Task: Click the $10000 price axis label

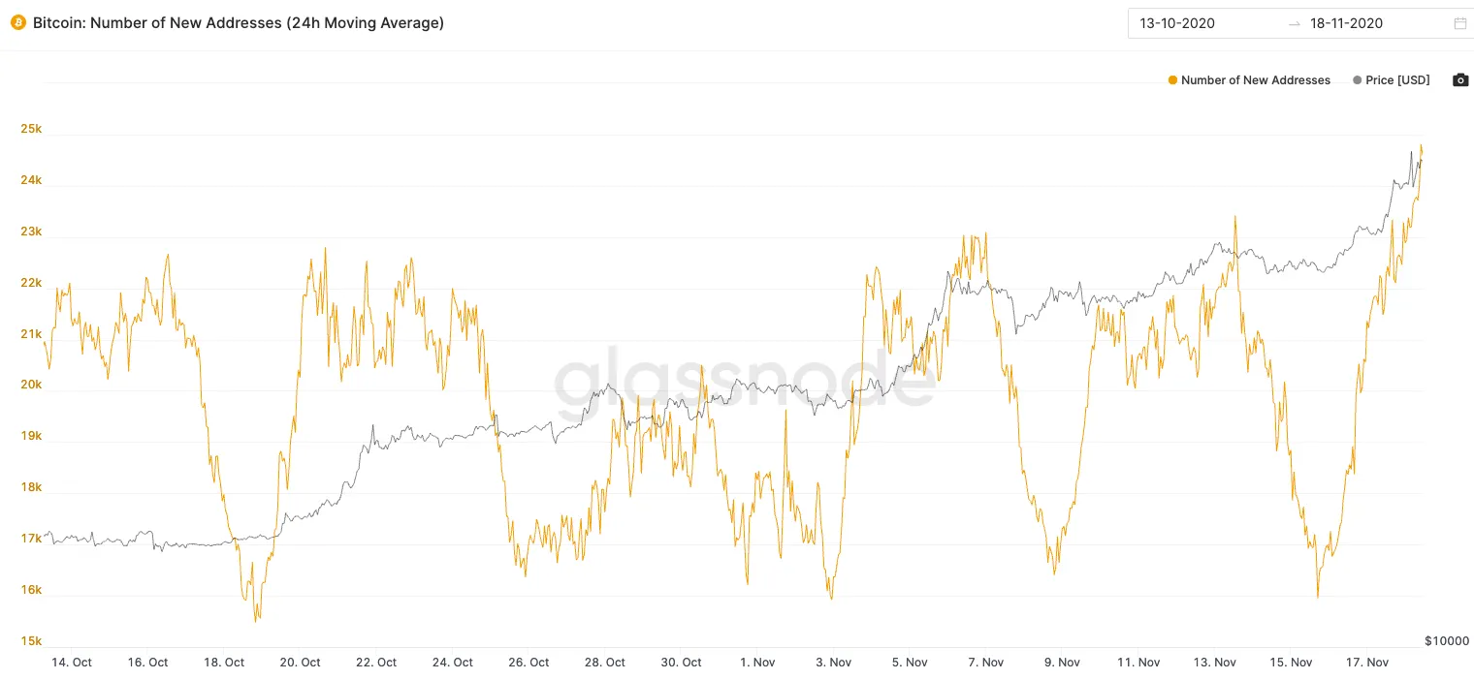Action: (x=1447, y=641)
